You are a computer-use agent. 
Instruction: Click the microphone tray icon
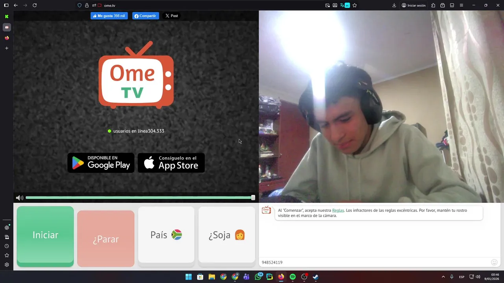point(452,277)
